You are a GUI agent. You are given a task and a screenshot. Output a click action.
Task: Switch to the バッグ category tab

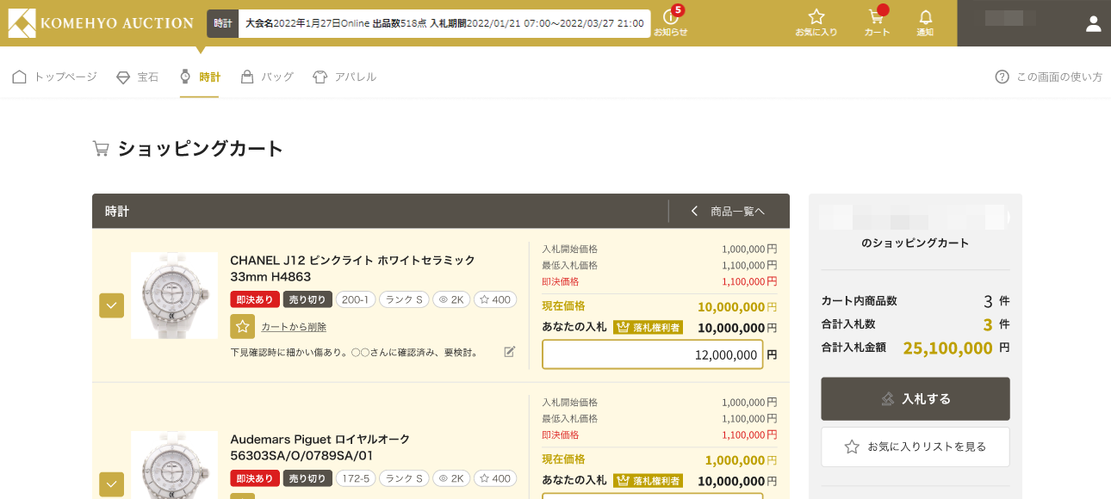coord(267,77)
